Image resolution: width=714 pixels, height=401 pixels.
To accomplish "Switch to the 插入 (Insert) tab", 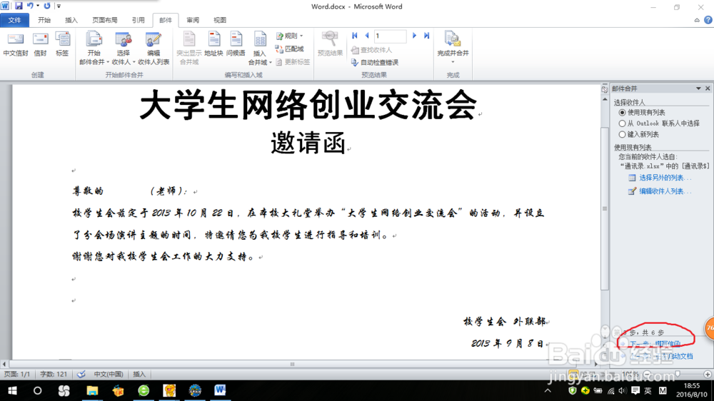I will coord(71,20).
